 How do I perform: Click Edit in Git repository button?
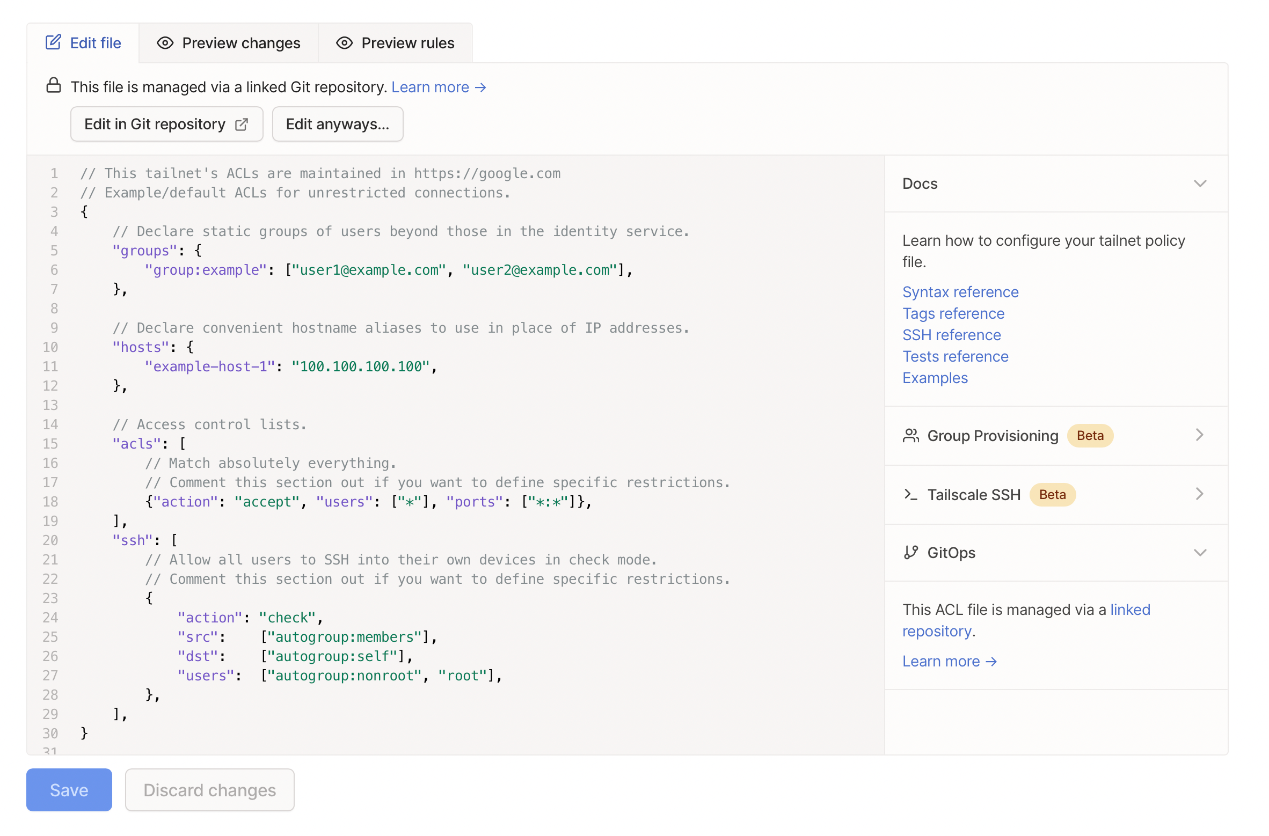tap(166, 123)
